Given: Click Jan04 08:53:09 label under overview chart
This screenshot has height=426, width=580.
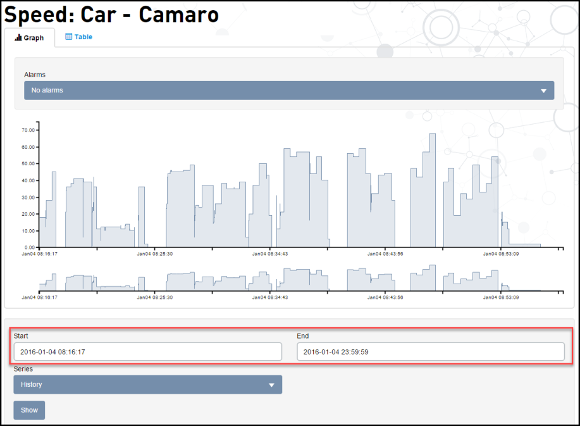Looking at the screenshot, I should pyautogui.click(x=501, y=298).
